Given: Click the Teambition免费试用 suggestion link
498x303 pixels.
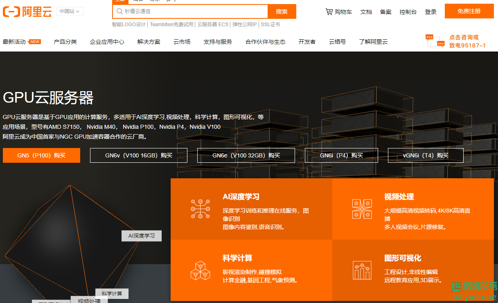Looking at the screenshot, I should coord(171,25).
